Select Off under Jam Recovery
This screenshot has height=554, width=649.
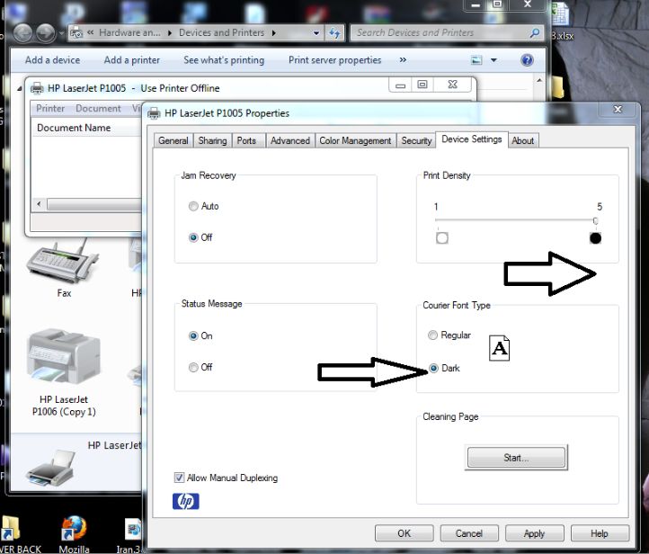click(x=193, y=237)
